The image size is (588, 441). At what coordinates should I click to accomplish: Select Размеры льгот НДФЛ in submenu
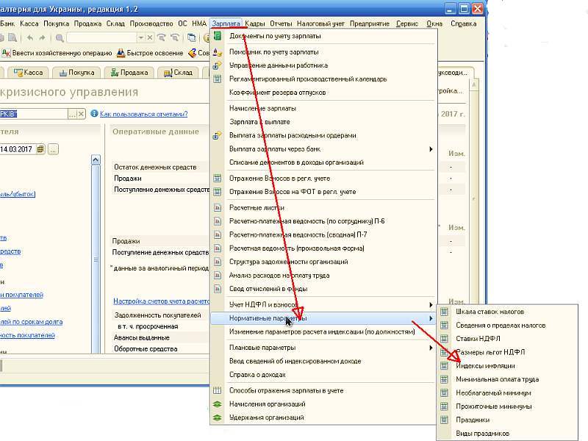[490, 352]
